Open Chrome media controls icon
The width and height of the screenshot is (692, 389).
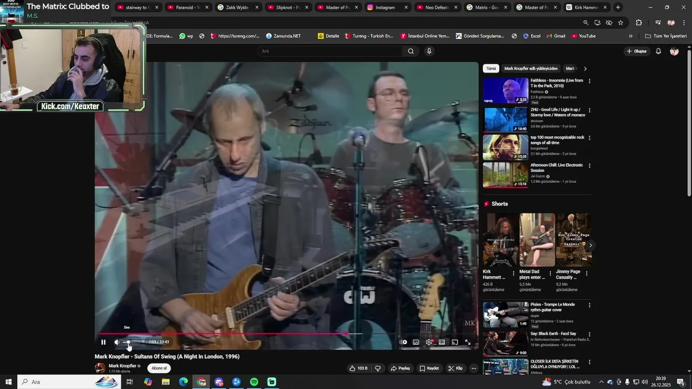coord(657,23)
